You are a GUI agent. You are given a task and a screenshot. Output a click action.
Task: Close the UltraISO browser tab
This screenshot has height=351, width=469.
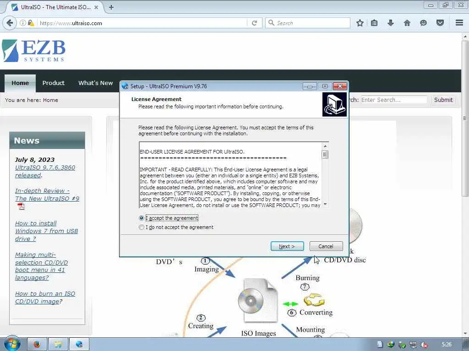96,7
